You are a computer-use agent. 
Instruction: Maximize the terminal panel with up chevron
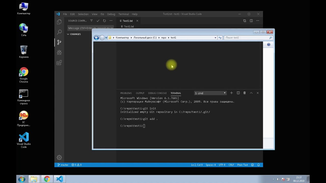tap(251, 93)
